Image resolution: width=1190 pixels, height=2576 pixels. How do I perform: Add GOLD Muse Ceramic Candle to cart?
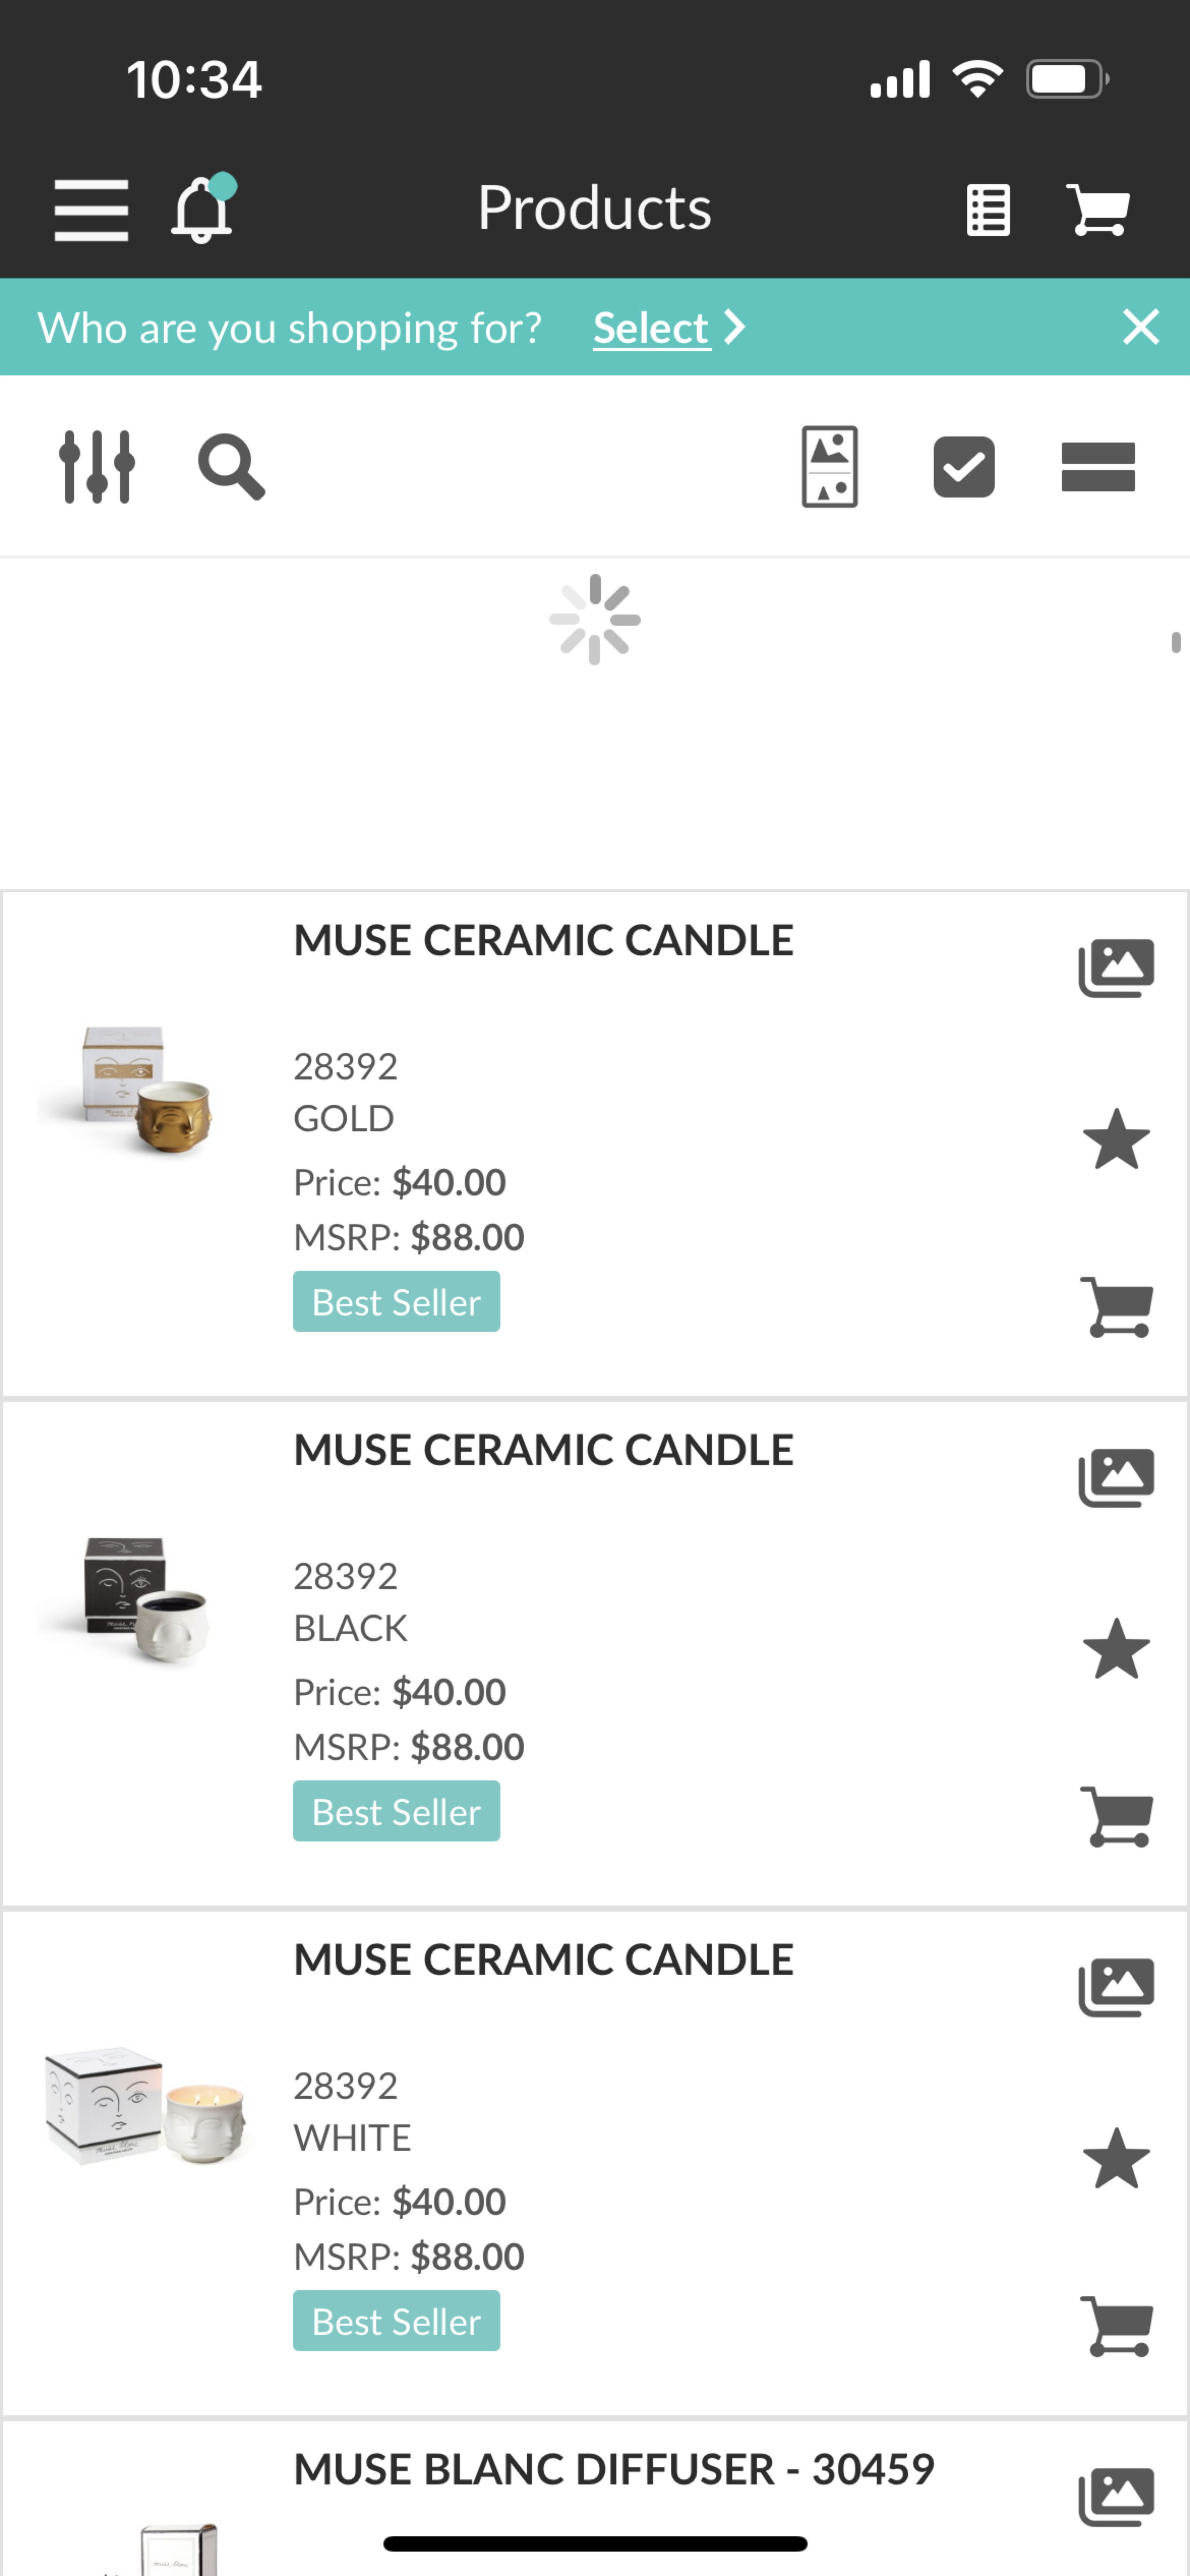(1117, 1307)
